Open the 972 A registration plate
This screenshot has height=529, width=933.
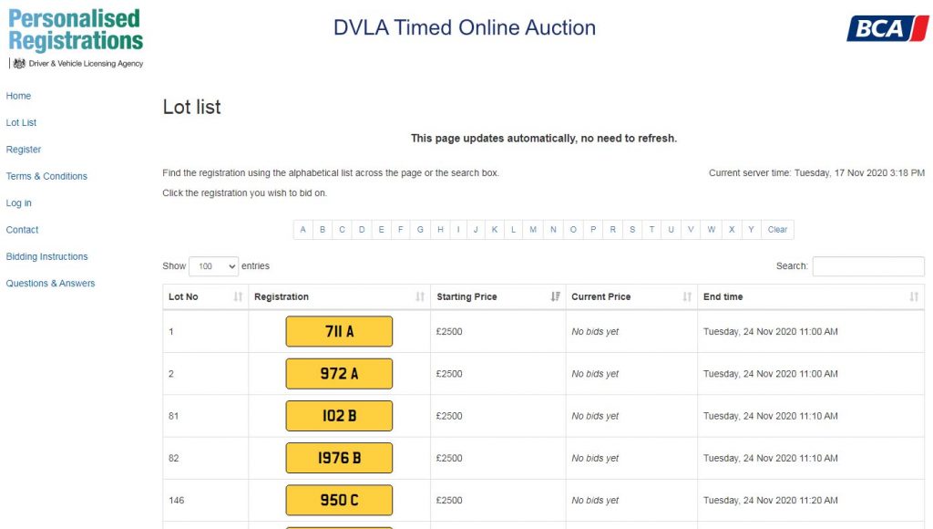click(x=339, y=374)
